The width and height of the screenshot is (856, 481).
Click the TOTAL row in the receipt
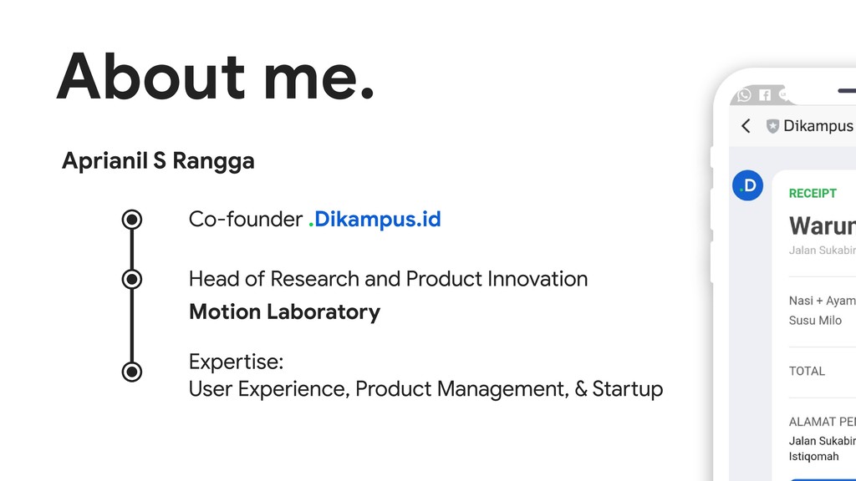pyautogui.click(x=807, y=372)
